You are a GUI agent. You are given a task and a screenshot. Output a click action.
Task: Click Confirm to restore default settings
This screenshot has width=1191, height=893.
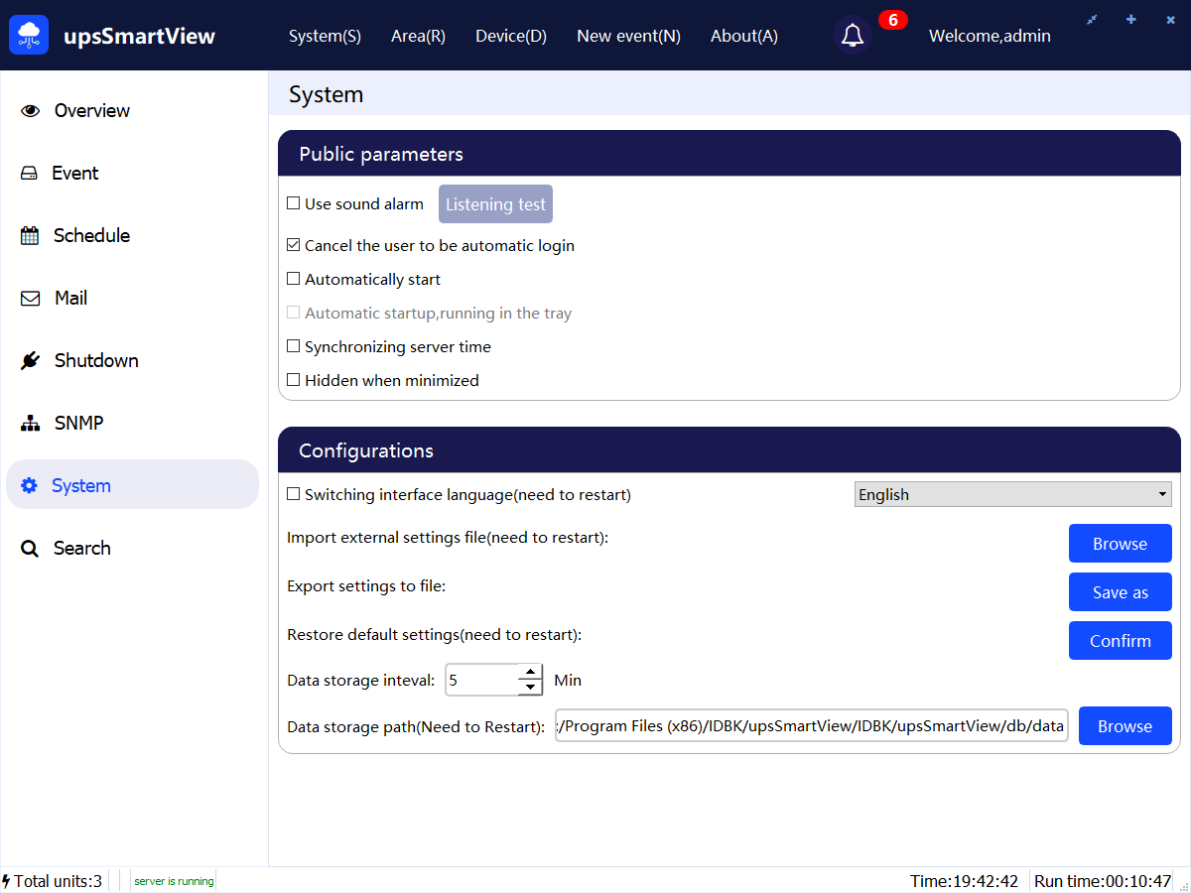coord(1120,641)
